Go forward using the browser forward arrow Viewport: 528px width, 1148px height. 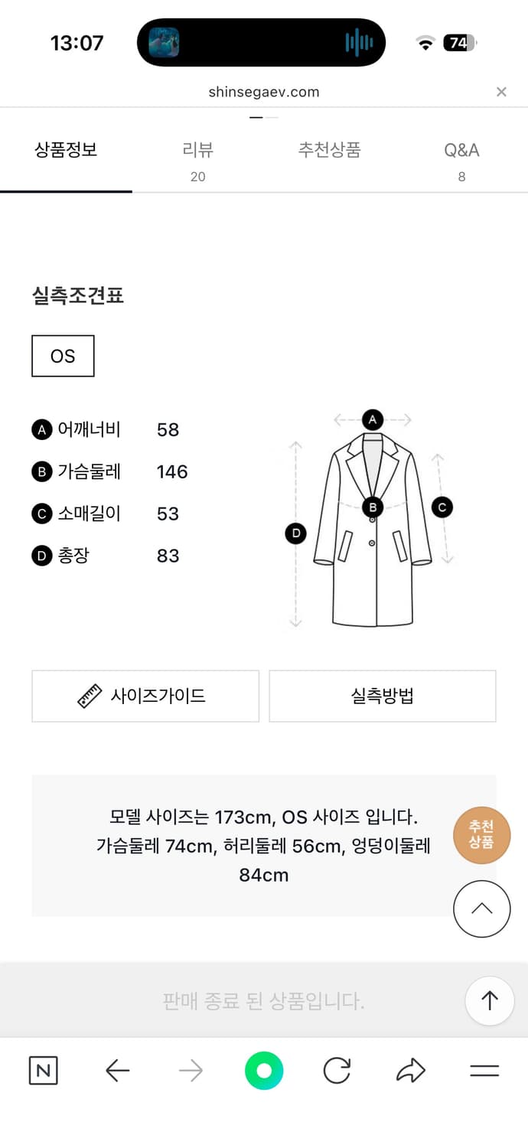click(x=191, y=1071)
